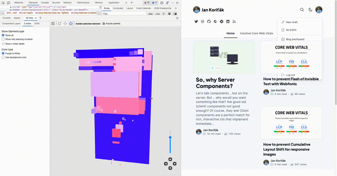Image resolution: width=337 pixels, height=176 pixels.
Task: Expand breadcrumb overflow ellipsis on right
Action: [x=99, y=13]
